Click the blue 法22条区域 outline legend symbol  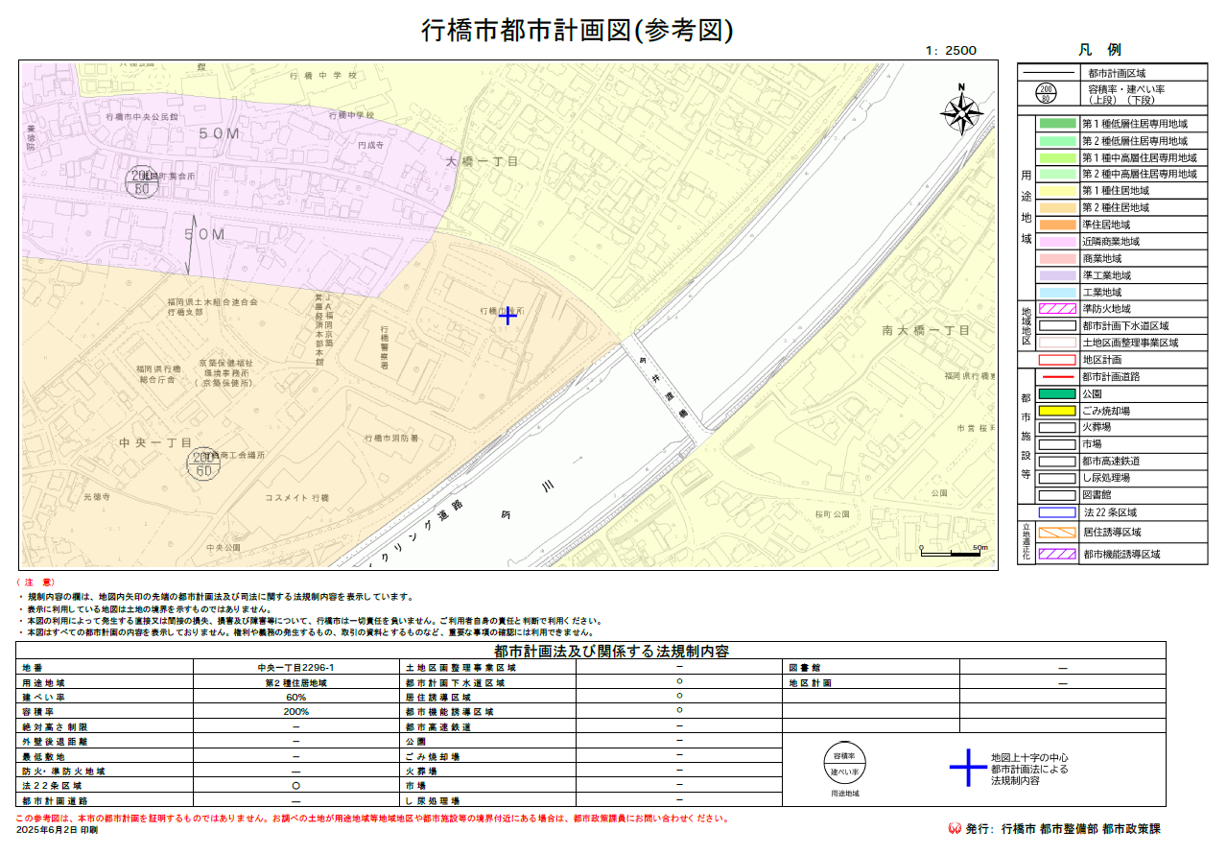(x=1057, y=512)
